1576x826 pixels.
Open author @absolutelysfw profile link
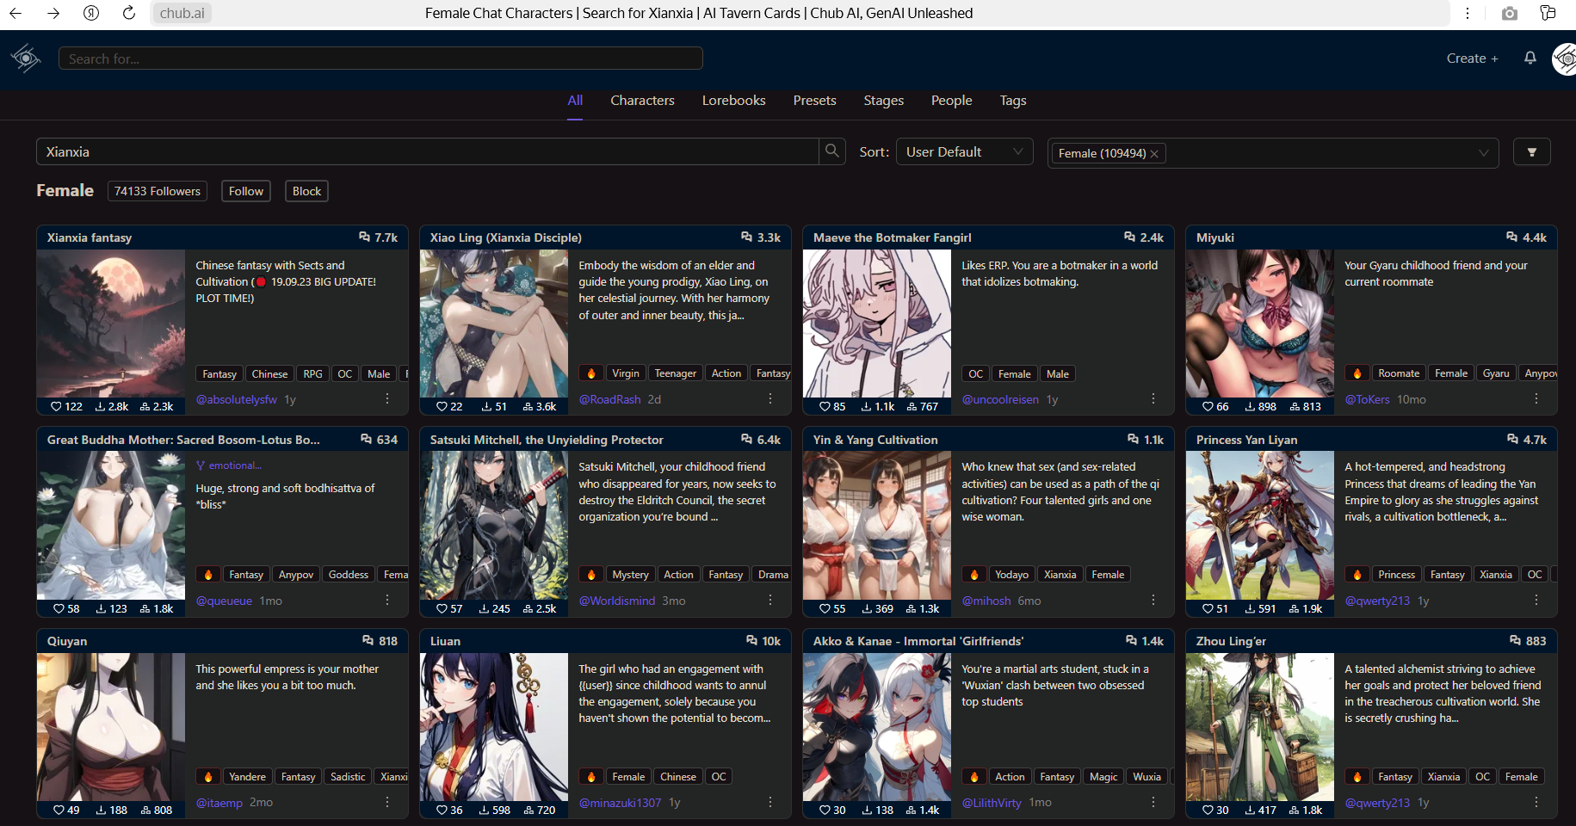237,399
